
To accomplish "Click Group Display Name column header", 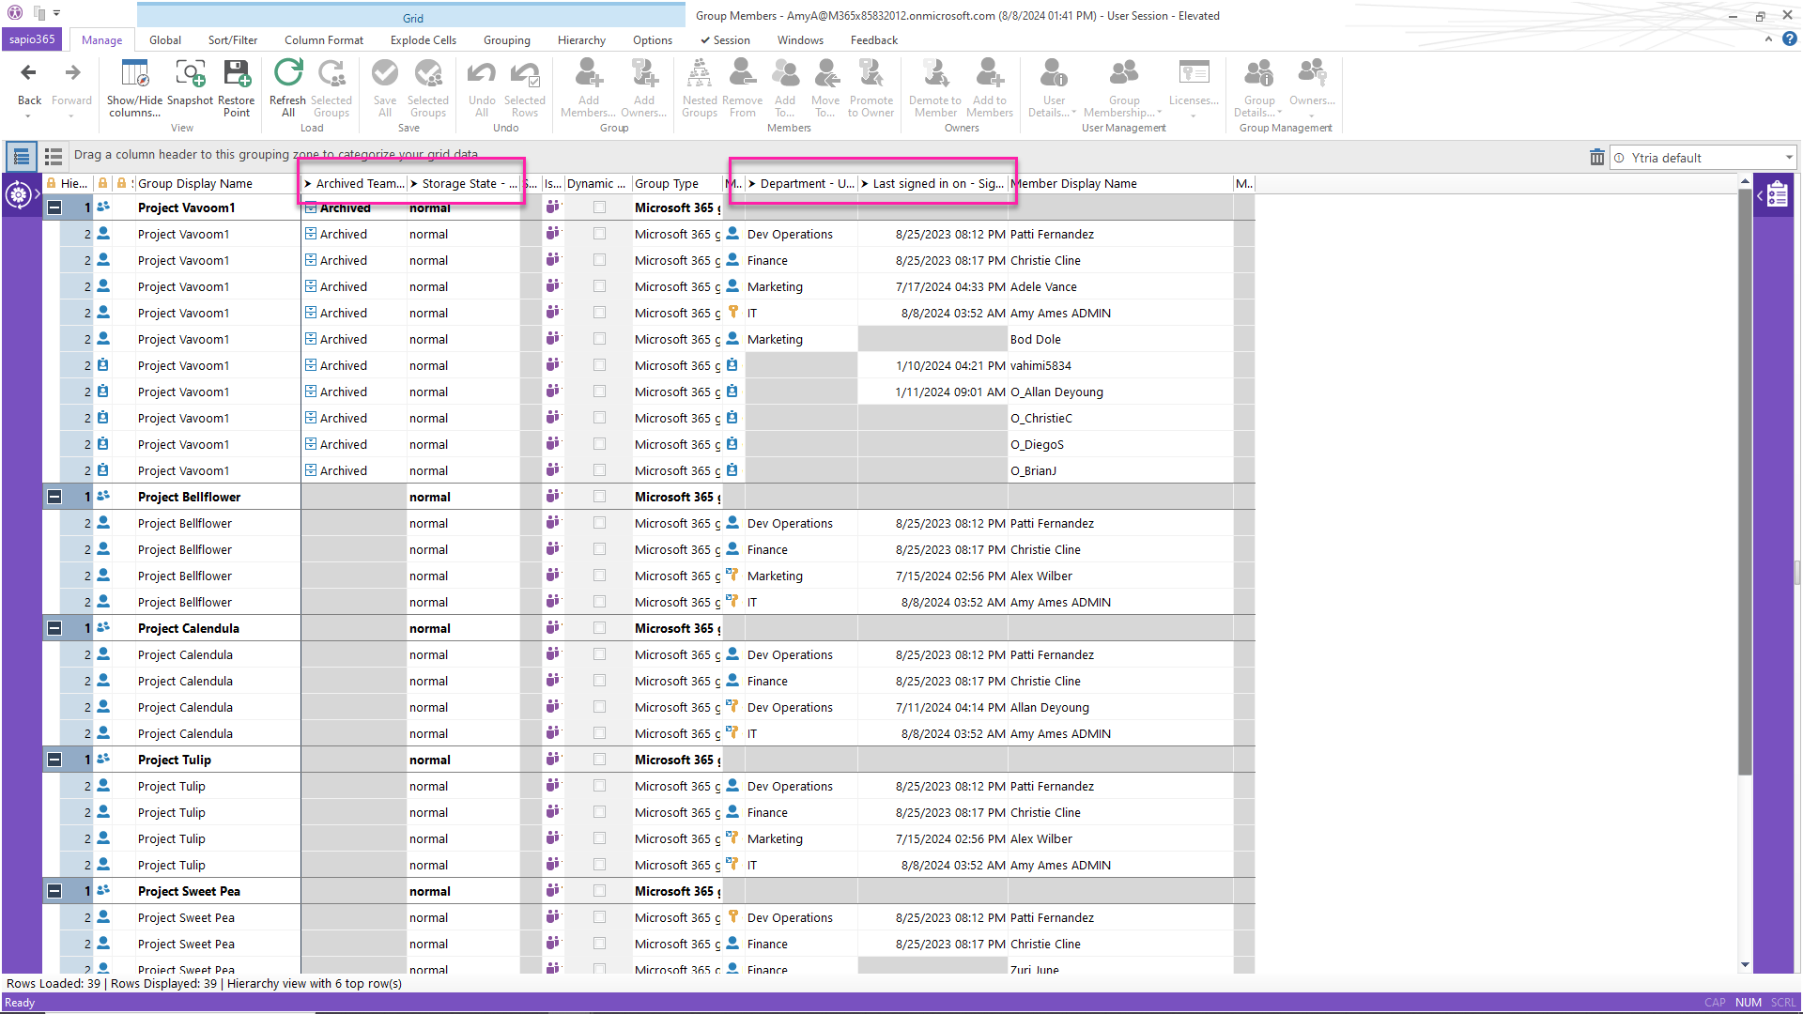I will [x=216, y=184].
